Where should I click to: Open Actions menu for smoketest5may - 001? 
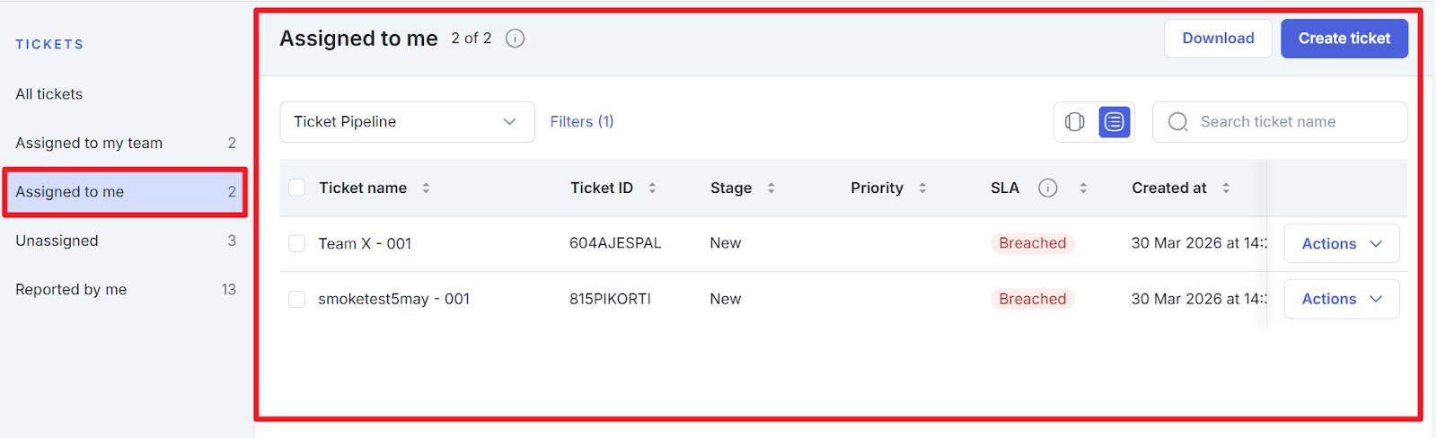(1341, 299)
